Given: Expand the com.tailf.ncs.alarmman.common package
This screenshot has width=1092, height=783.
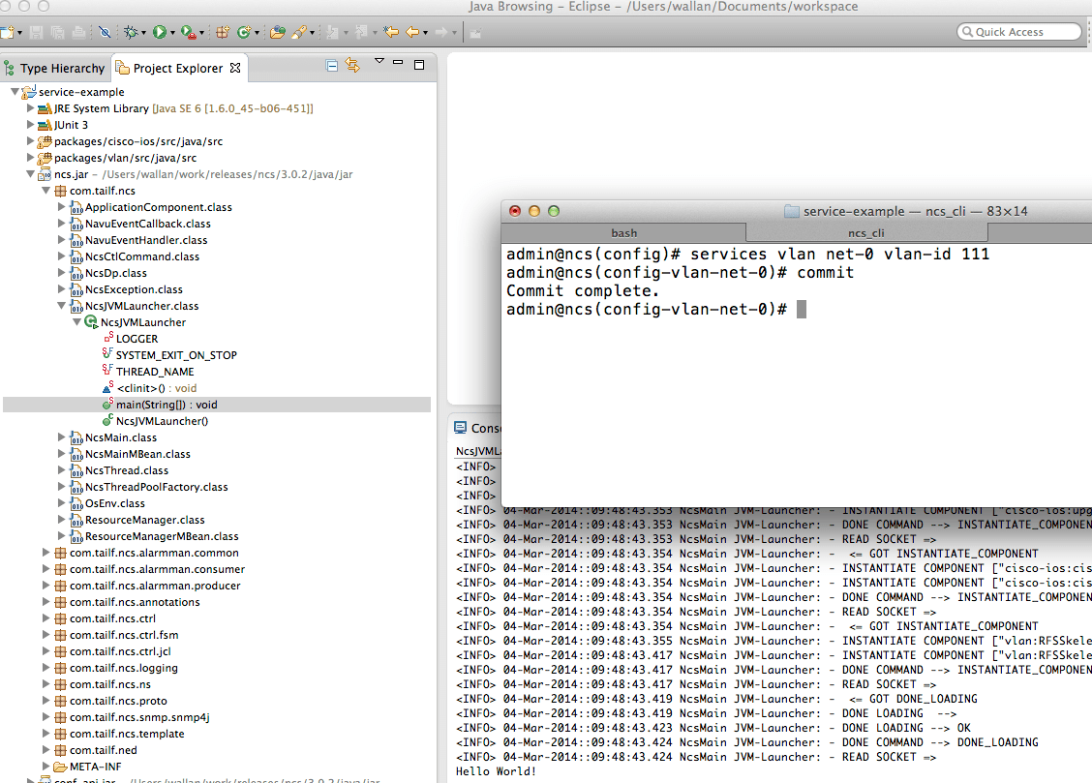Looking at the screenshot, I should point(45,552).
